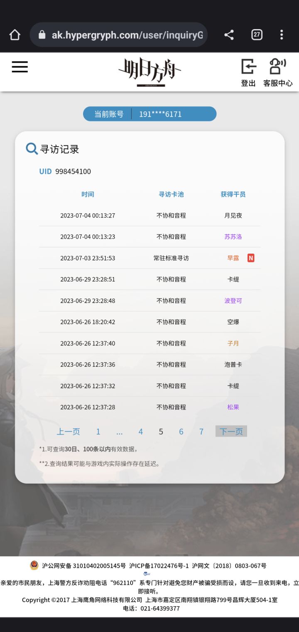Open the hamburger navigation menu
Image resolution: width=299 pixels, height=632 pixels.
(x=20, y=67)
